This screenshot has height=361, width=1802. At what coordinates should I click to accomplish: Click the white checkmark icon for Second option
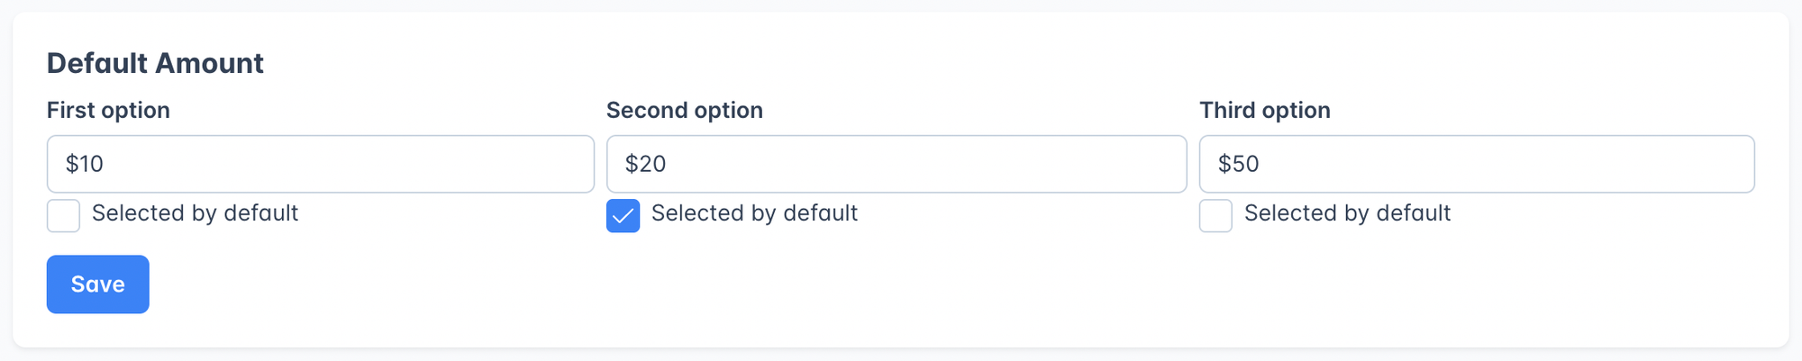(623, 216)
